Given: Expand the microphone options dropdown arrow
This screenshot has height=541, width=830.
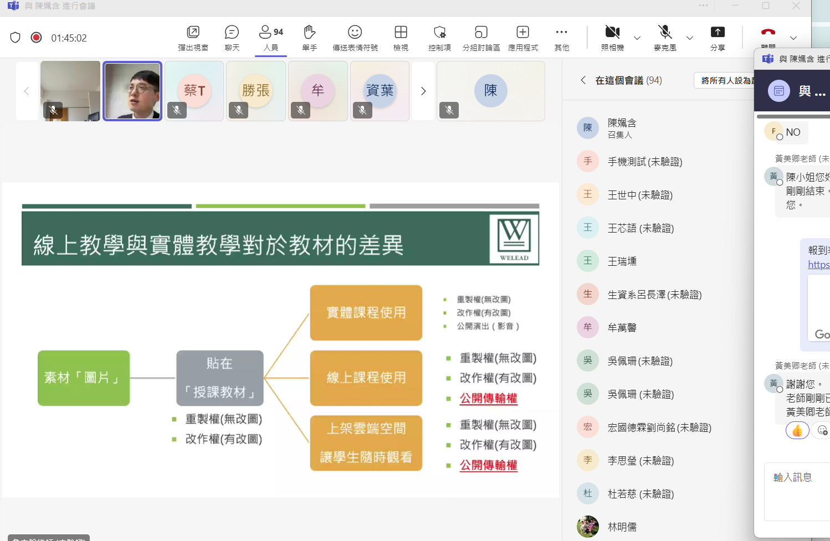Looking at the screenshot, I should tap(690, 38).
